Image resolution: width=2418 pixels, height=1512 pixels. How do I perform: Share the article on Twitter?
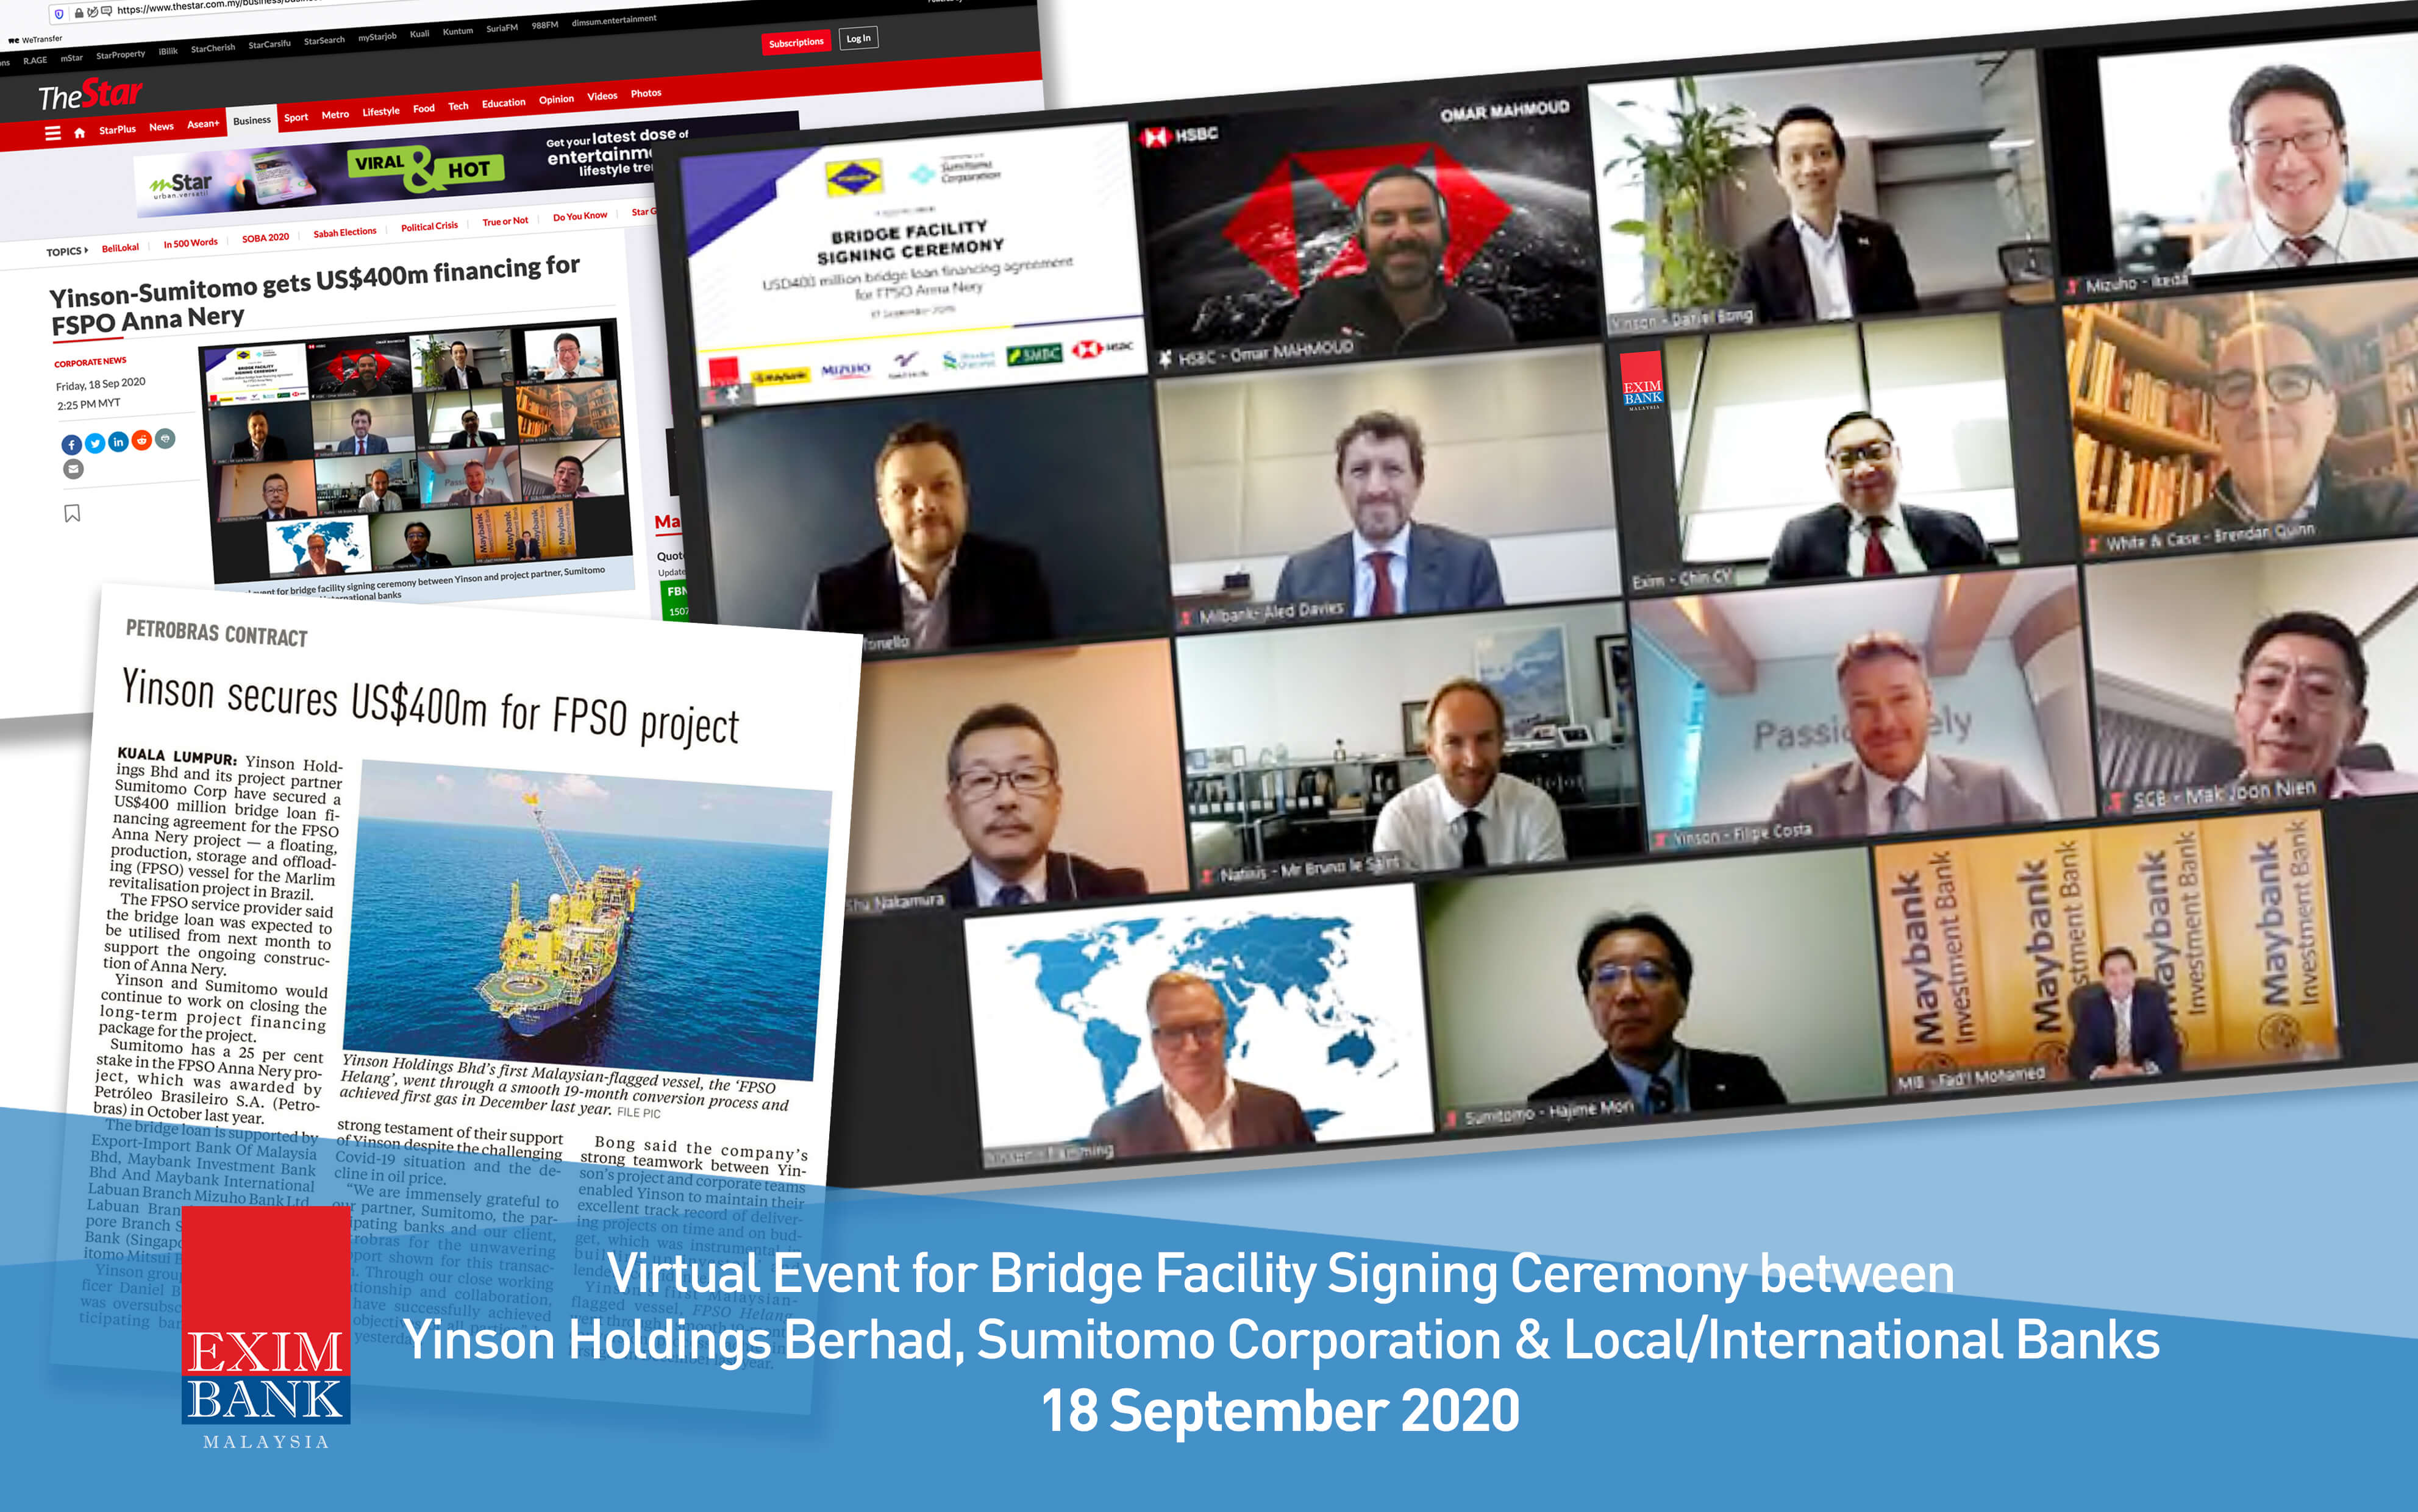[95, 443]
